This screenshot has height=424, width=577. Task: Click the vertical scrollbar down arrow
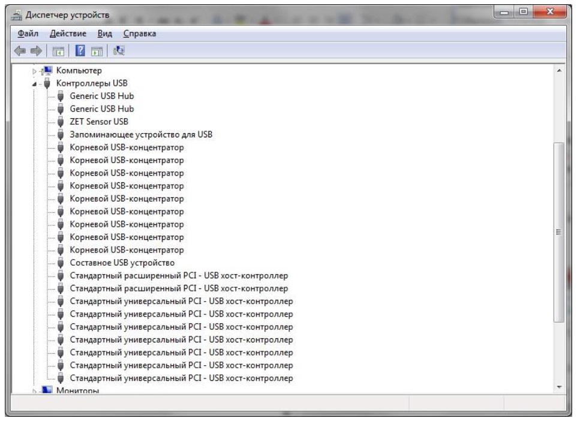(x=559, y=387)
